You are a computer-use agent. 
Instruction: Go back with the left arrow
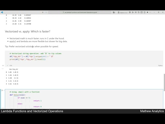(x=43, y=12)
